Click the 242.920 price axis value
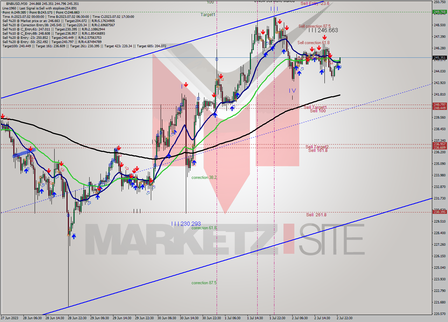The height and width of the screenshot is (322, 448). [x=440, y=83]
